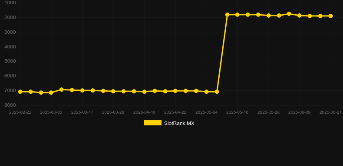Select the data point at 2025-02-22
343x166 pixels.
[20, 92]
